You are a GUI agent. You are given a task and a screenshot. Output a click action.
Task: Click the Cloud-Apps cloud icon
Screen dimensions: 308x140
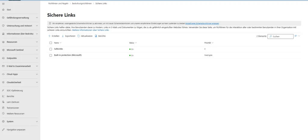[x=3, y=74]
